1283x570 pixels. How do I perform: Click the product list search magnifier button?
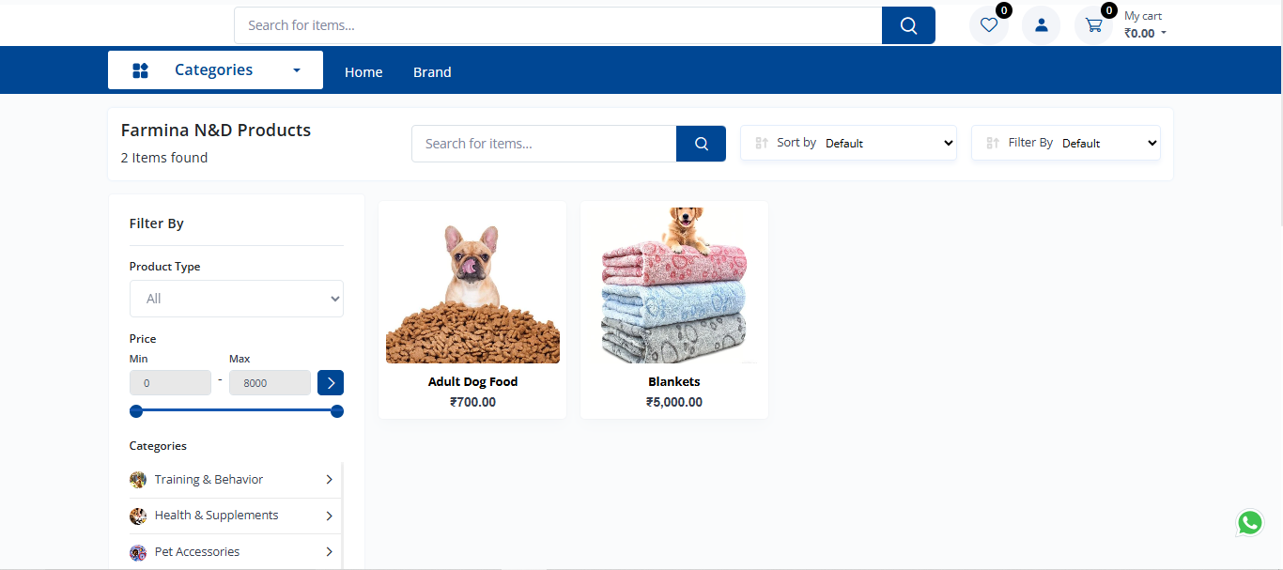701,144
